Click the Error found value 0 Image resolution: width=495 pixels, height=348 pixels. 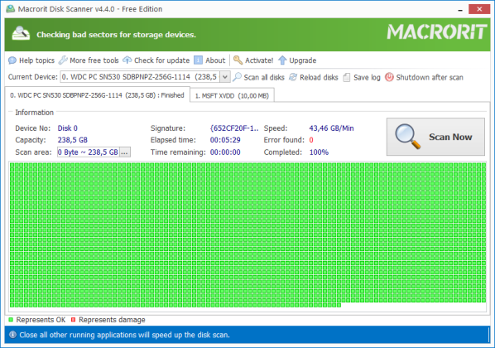[311, 140]
